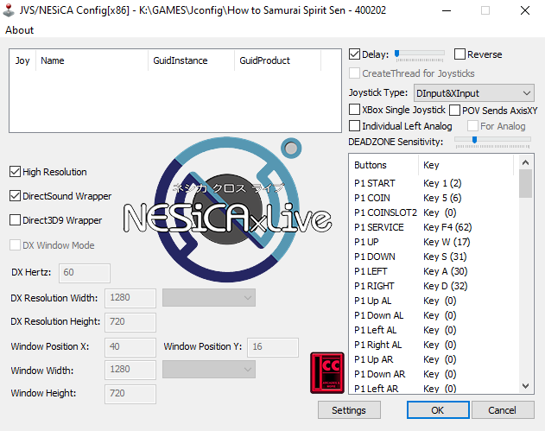The width and height of the screenshot is (545, 431).
Task: Enable the Direct3D9 Wrapper checkbox
Action: pyautogui.click(x=16, y=220)
